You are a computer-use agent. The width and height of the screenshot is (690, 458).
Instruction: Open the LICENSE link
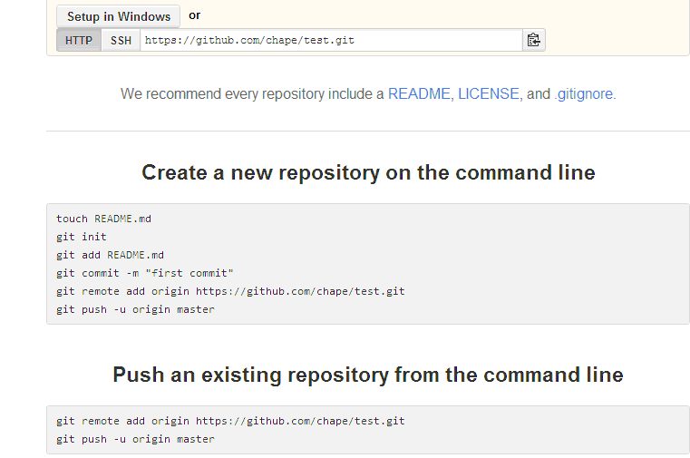point(489,93)
